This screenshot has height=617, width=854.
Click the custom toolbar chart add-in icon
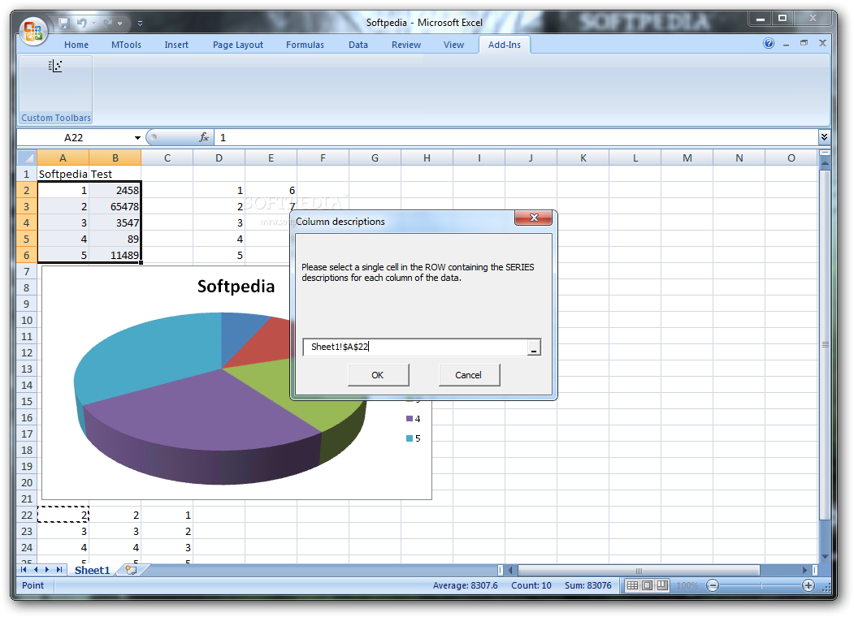(x=55, y=67)
